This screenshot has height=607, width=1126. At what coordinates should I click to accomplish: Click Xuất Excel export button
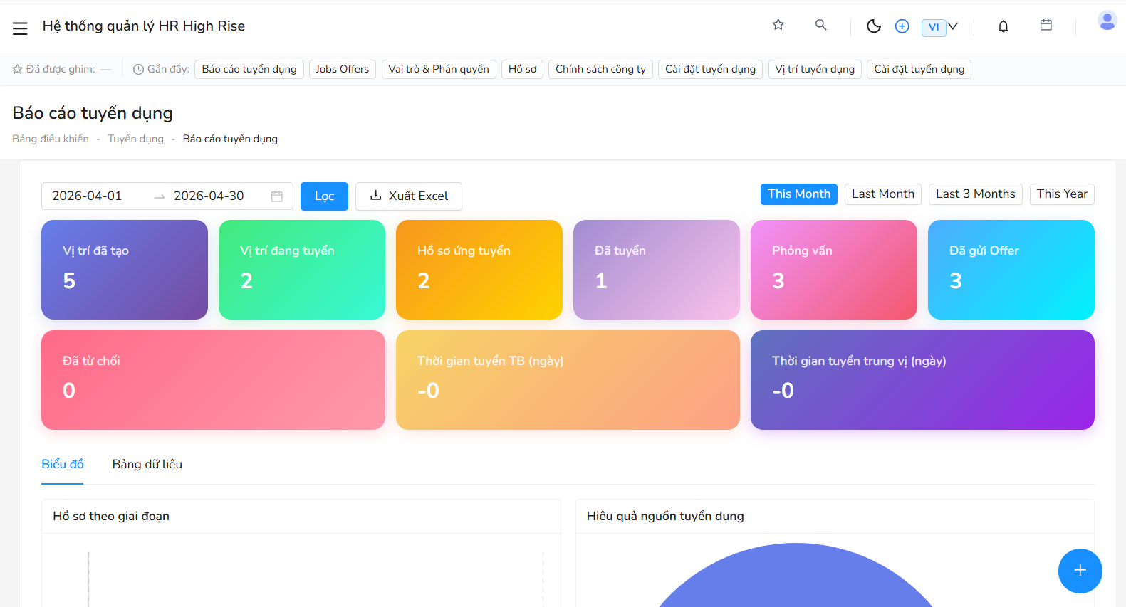(409, 196)
